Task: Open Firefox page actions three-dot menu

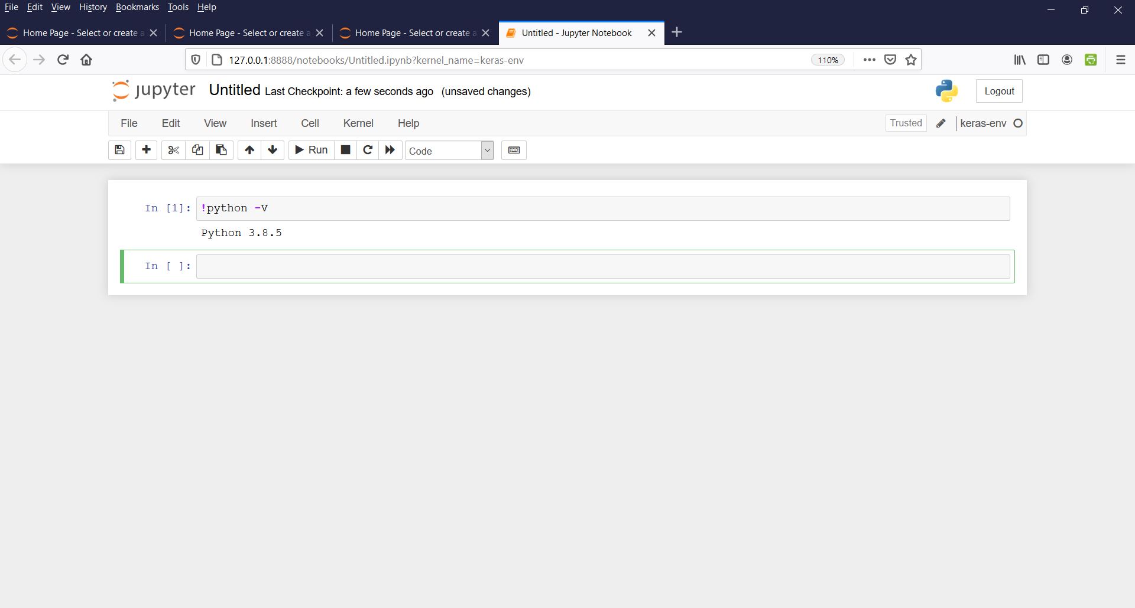Action: [869, 60]
